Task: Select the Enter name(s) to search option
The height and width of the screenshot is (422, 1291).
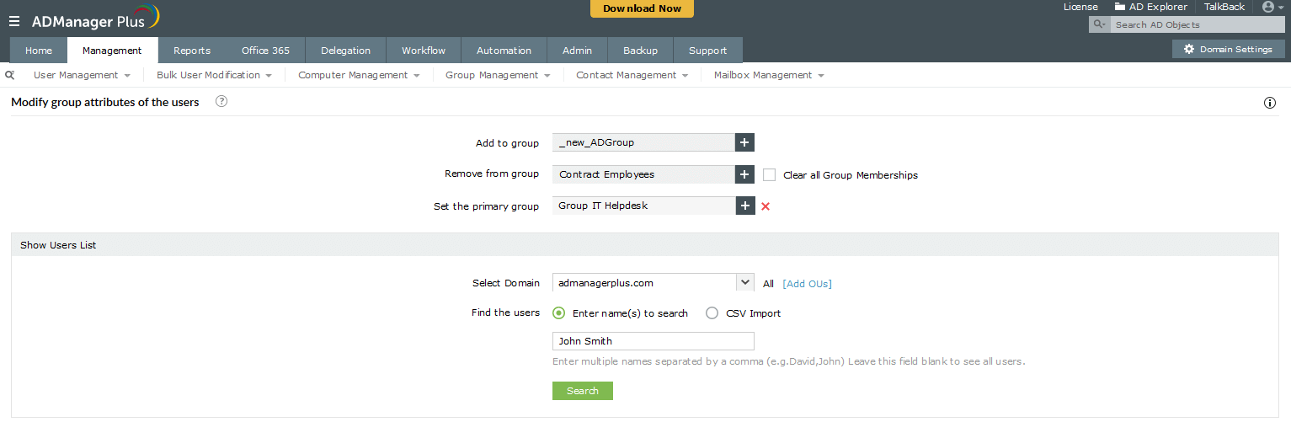Action: click(x=559, y=313)
